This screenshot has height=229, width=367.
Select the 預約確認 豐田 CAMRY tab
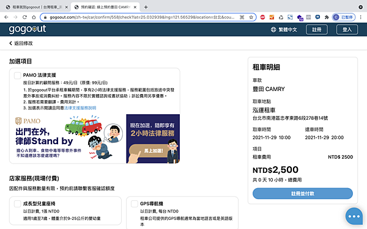tap(105, 7)
